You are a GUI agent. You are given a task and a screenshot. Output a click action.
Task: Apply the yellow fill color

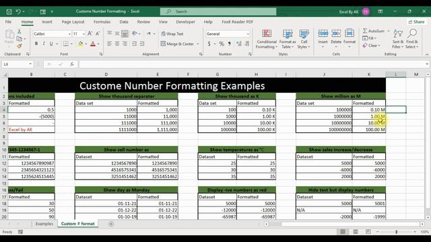(81, 44)
